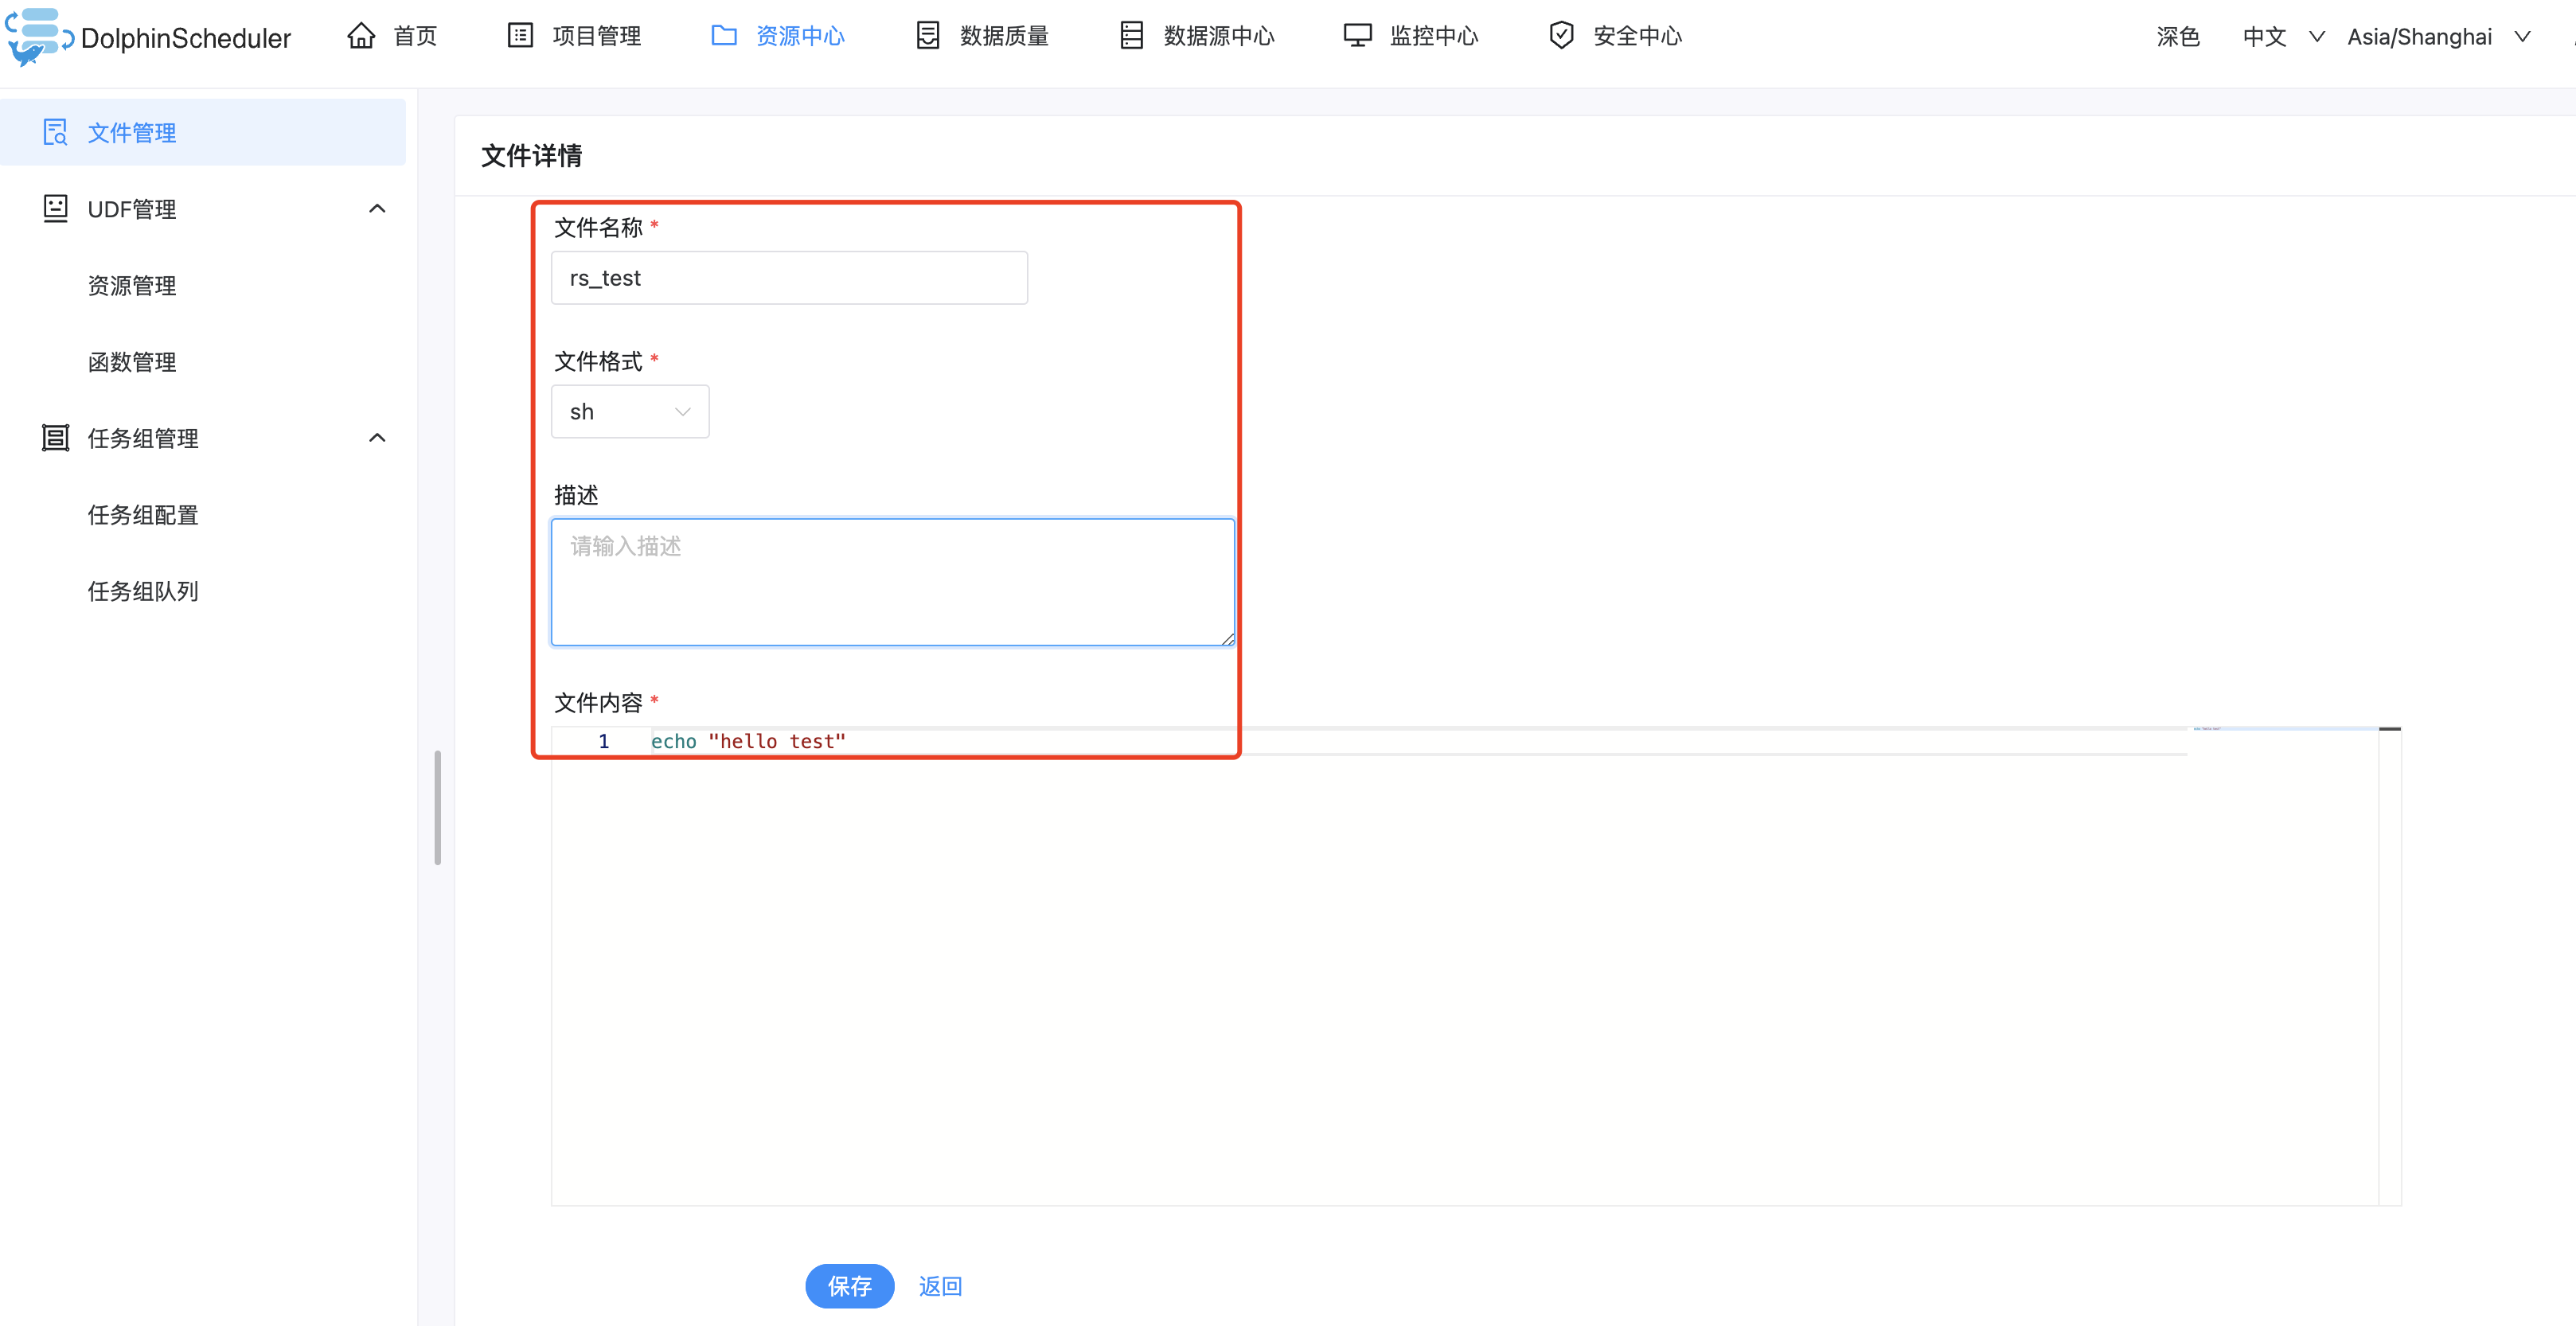Click the 文件管理 sidebar icon

click(55, 132)
